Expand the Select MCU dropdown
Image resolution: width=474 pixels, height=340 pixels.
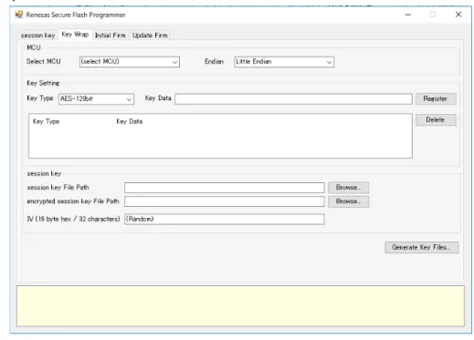130,62
